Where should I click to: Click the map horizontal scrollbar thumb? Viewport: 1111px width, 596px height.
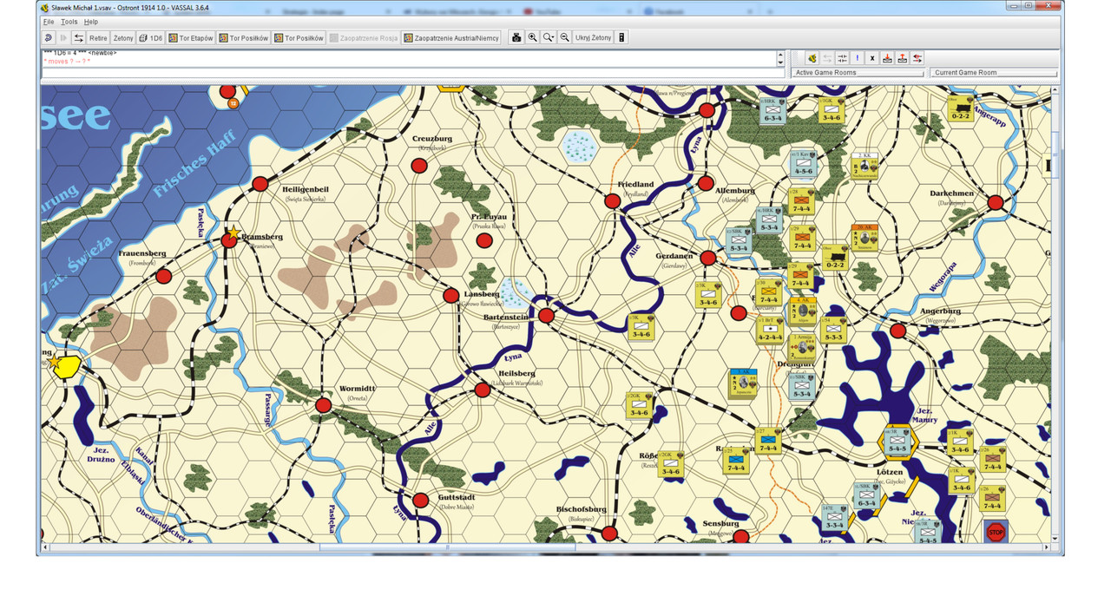[x=447, y=547]
